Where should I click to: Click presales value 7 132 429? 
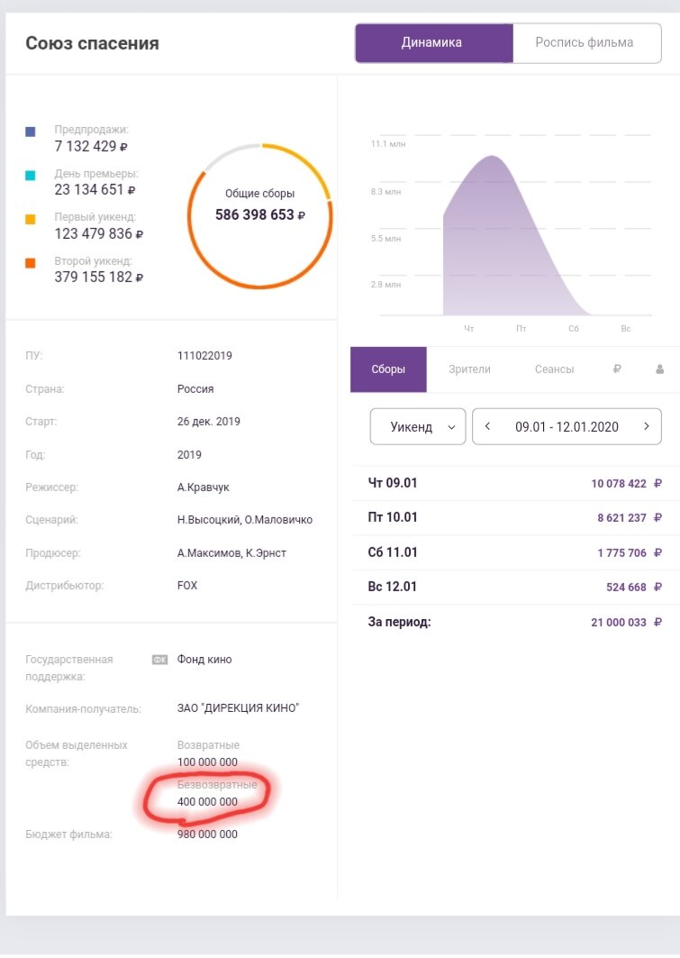(91, 146)
